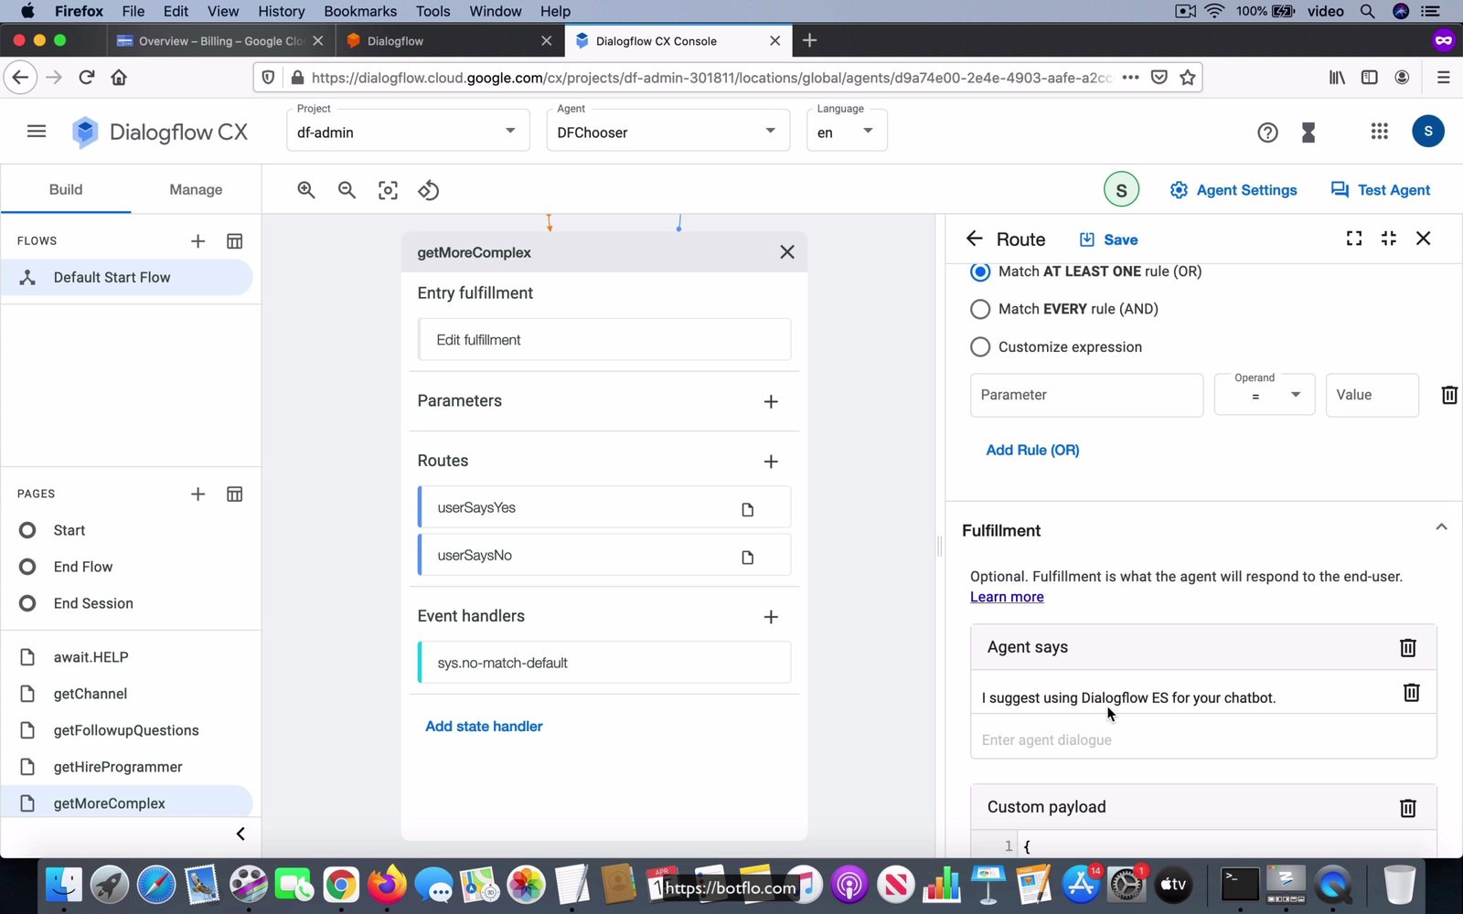
Task: Open the blue S account avatar
Action: 1428,132
